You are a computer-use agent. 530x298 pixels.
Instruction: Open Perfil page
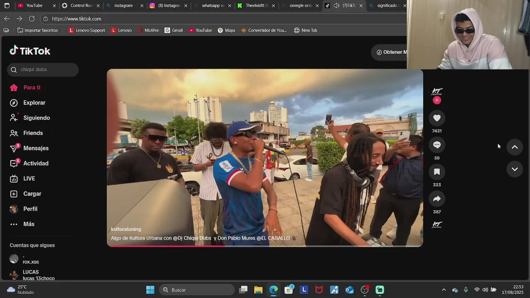pyautogui.click(x=24, y=209)
